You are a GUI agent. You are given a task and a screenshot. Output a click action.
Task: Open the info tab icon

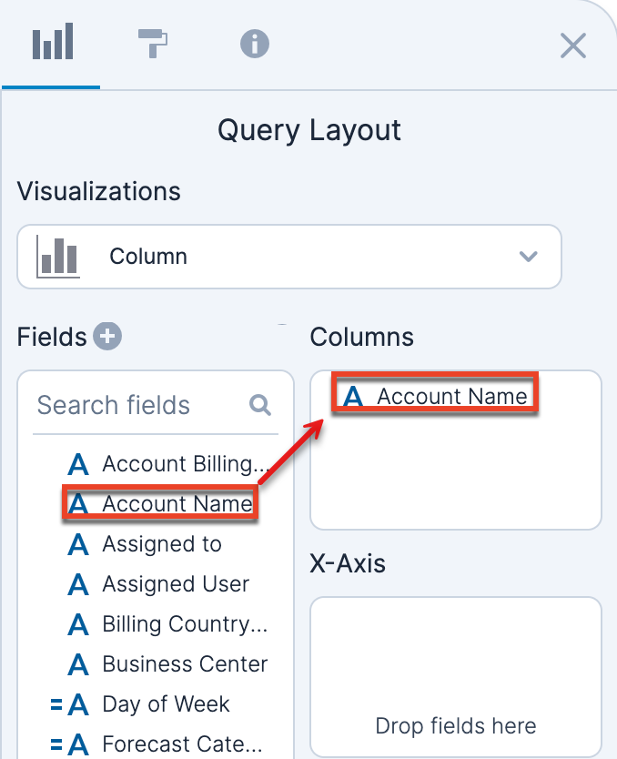click(254, 44)
